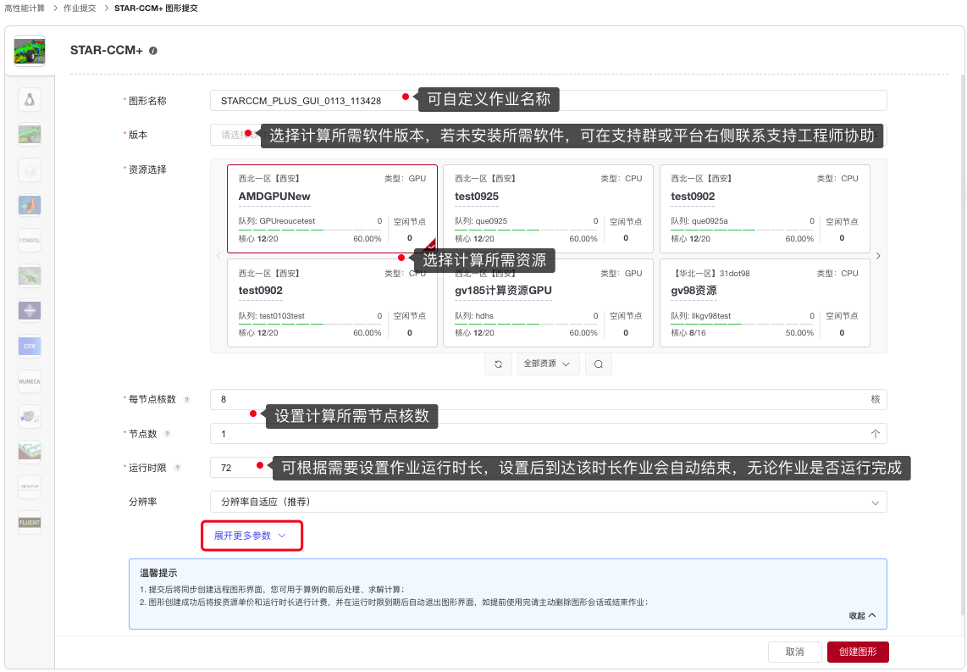Launch the FLUENT sidebar icon

point(30,523)
